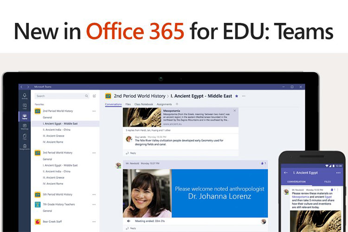This screenshot has width=348, height=232.
Task: Open General channel under 3rd Period
Action: [47, 159]
